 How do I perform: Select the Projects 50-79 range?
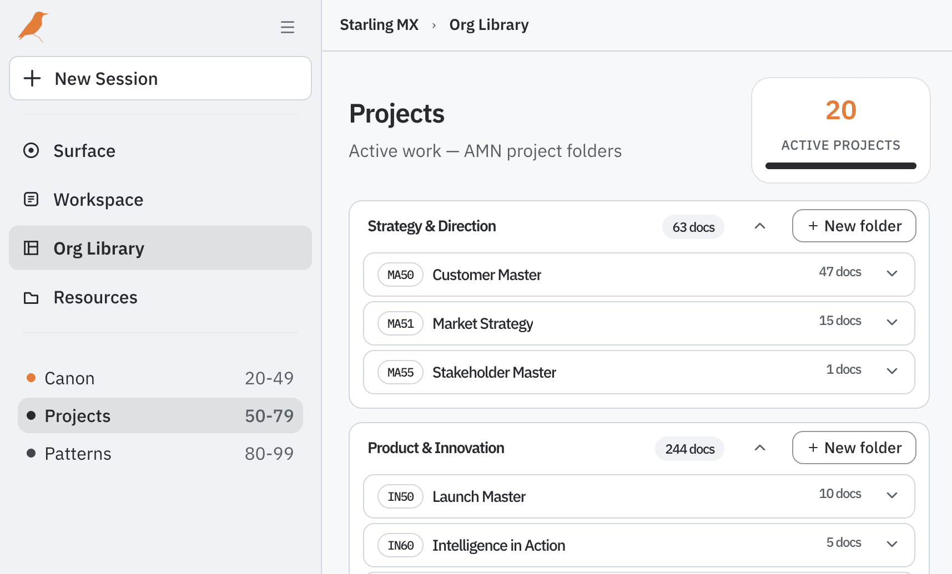click(160, 415)
